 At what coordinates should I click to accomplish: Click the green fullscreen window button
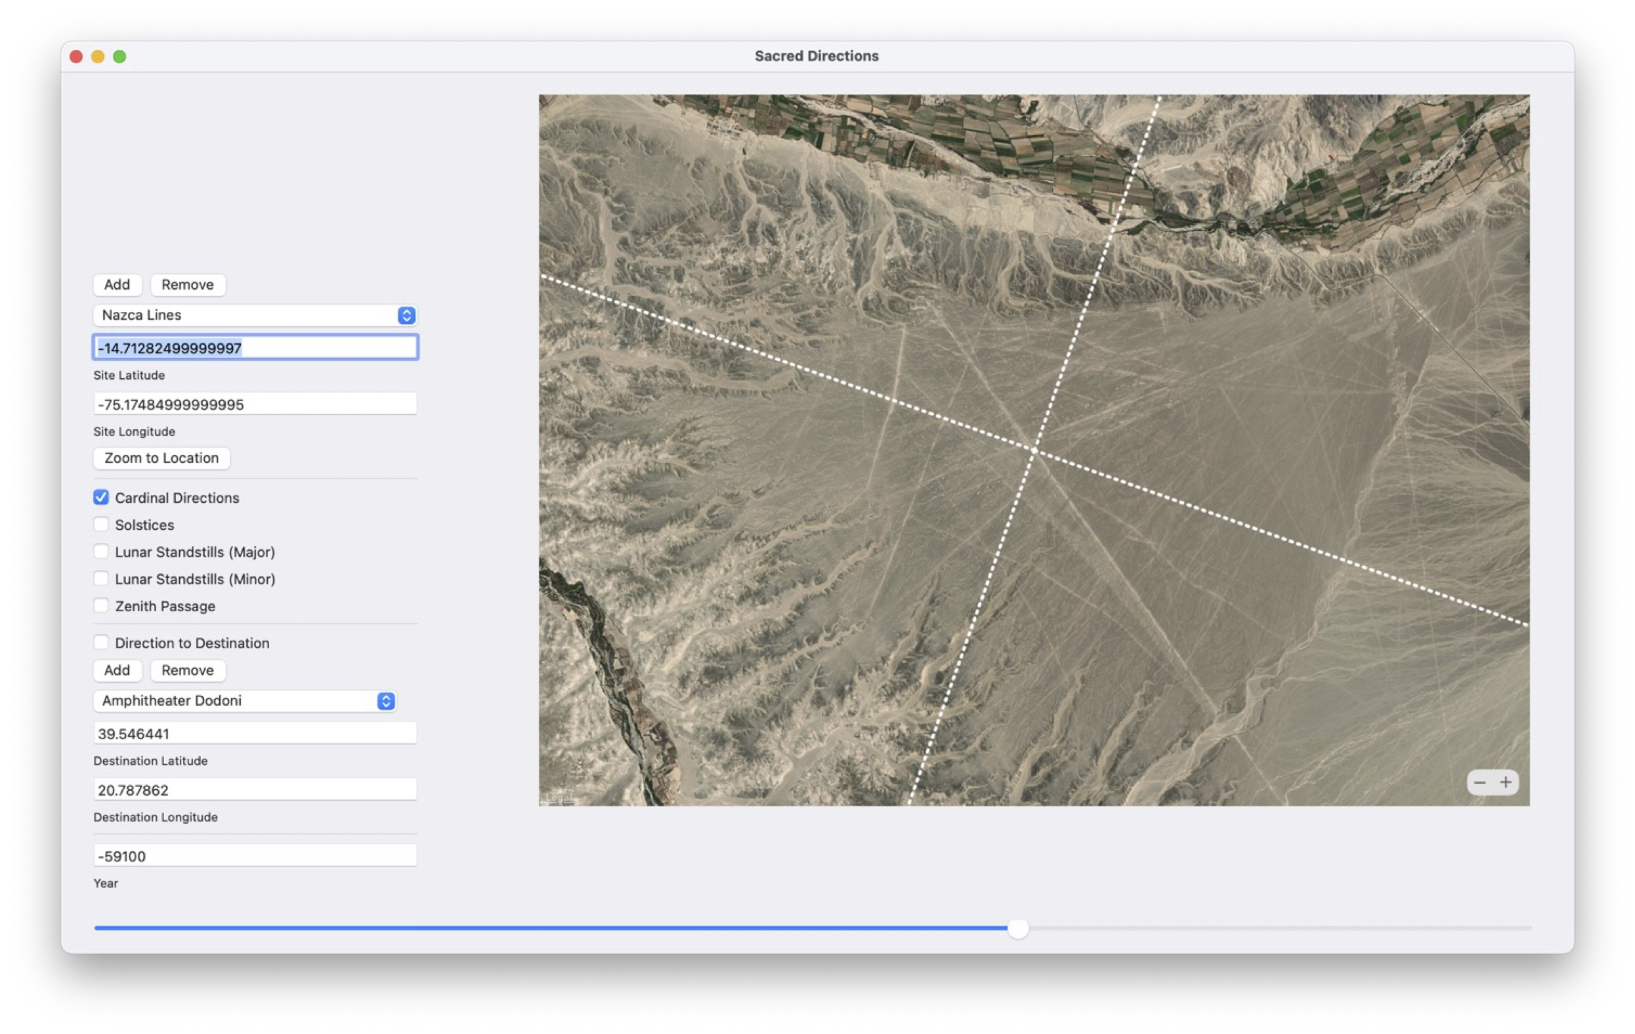[x=119, y=56]
